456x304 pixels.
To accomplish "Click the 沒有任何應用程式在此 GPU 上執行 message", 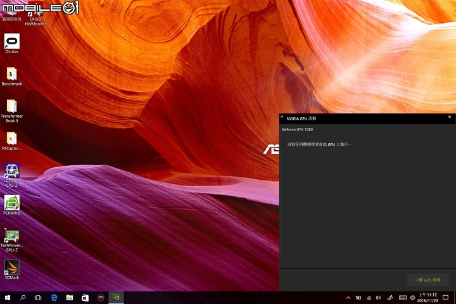I will [x=319, y=144].
